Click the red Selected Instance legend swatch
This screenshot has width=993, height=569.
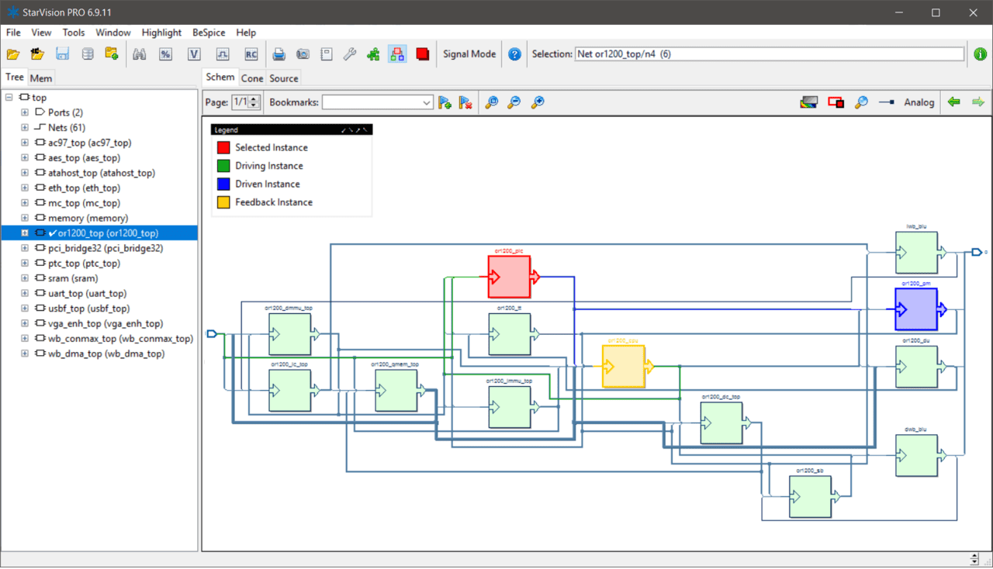tap(223, 147)
